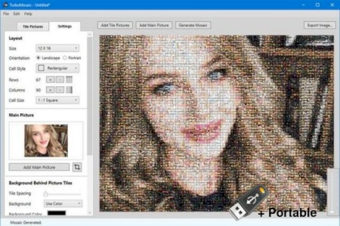Viewport: 340px width, 226px height.
Task: Expand the Cell Size dropdown
Action: pyautogui.click(x=57, y=100)
